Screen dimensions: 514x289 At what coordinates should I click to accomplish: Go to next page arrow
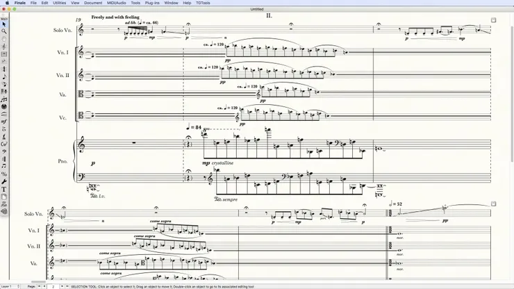tap(62, 286)
